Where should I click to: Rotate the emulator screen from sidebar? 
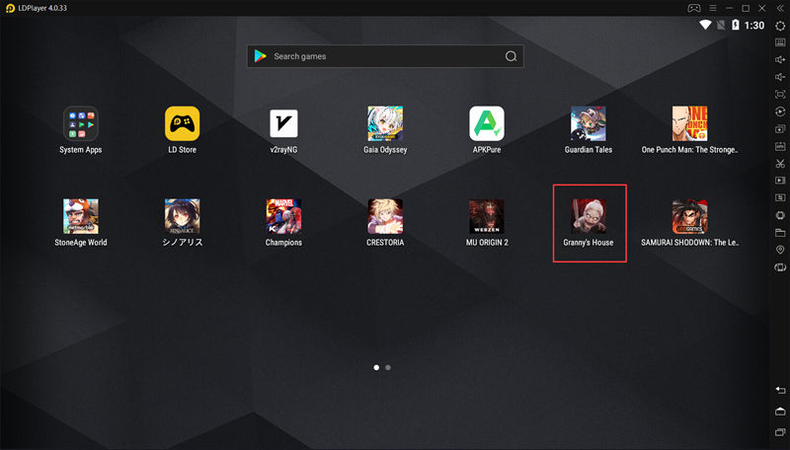(x=780, y=267)
